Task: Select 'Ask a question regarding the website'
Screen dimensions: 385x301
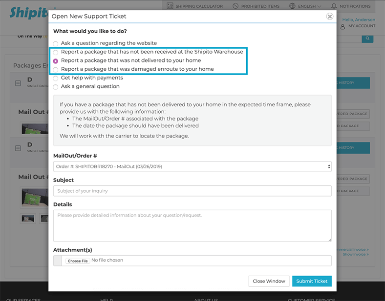Action: tap(56, 43)
